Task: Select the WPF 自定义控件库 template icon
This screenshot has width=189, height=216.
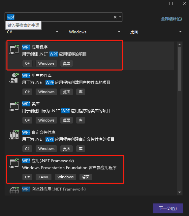Action: click(x=14, y=135)
